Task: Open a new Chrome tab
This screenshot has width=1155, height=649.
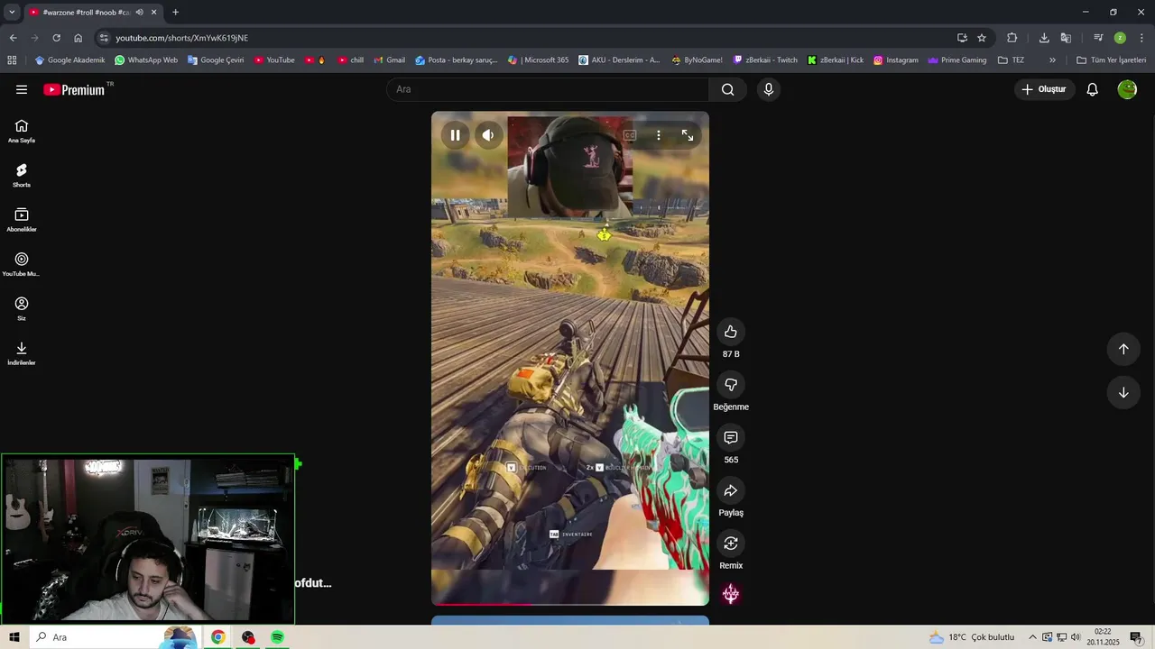Action: pos(175,13)
